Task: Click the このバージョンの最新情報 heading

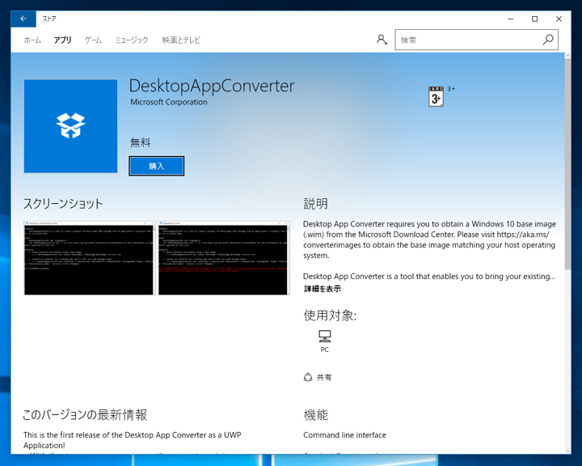Action: coord(85,415)
